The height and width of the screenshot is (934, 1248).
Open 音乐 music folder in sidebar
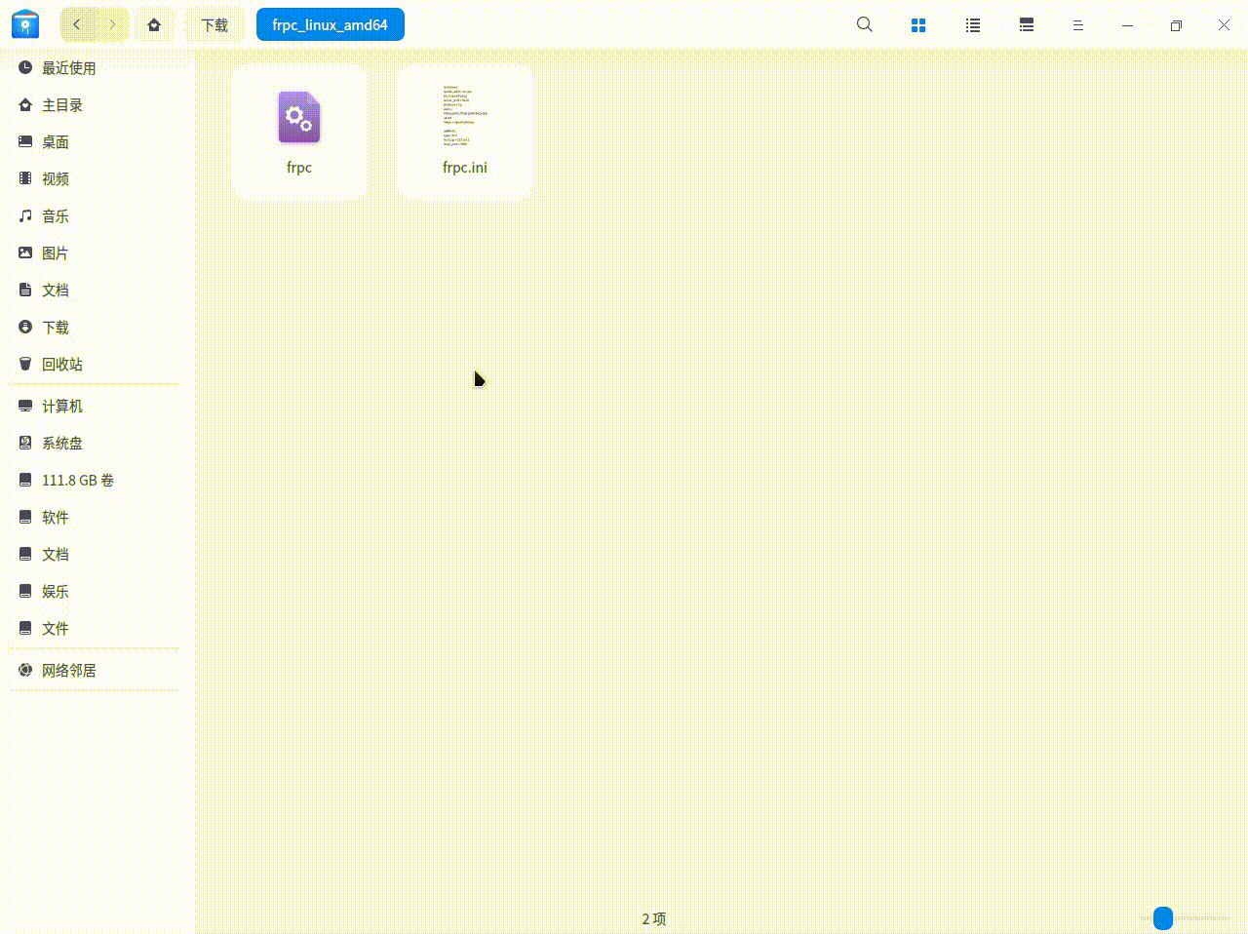tap(55, 216)
